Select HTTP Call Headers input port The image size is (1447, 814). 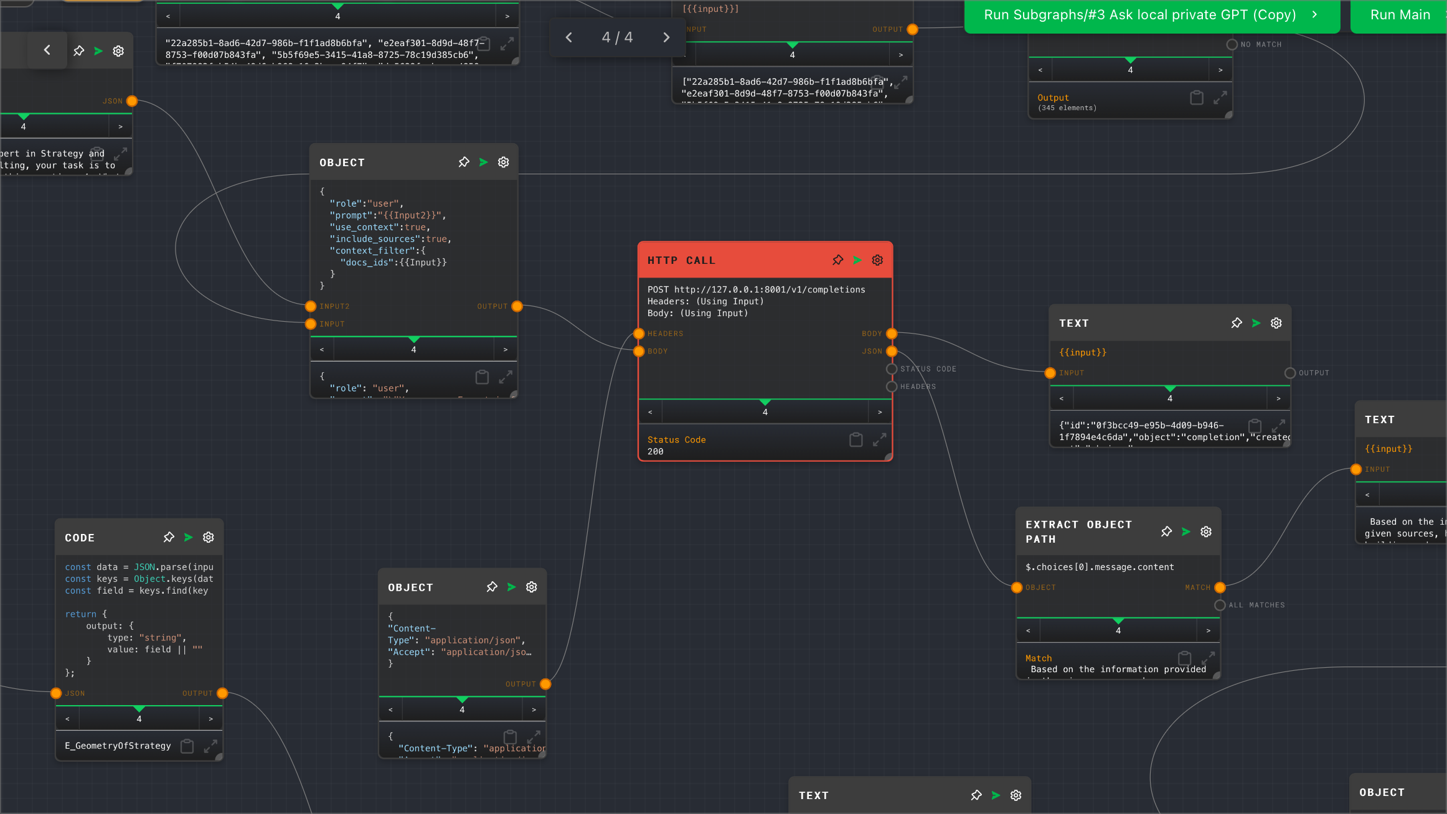[x=639, y=334]
